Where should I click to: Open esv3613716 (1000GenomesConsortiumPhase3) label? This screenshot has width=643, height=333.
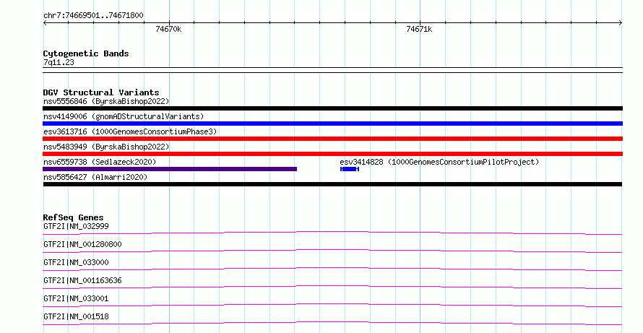tap(130, 131)
